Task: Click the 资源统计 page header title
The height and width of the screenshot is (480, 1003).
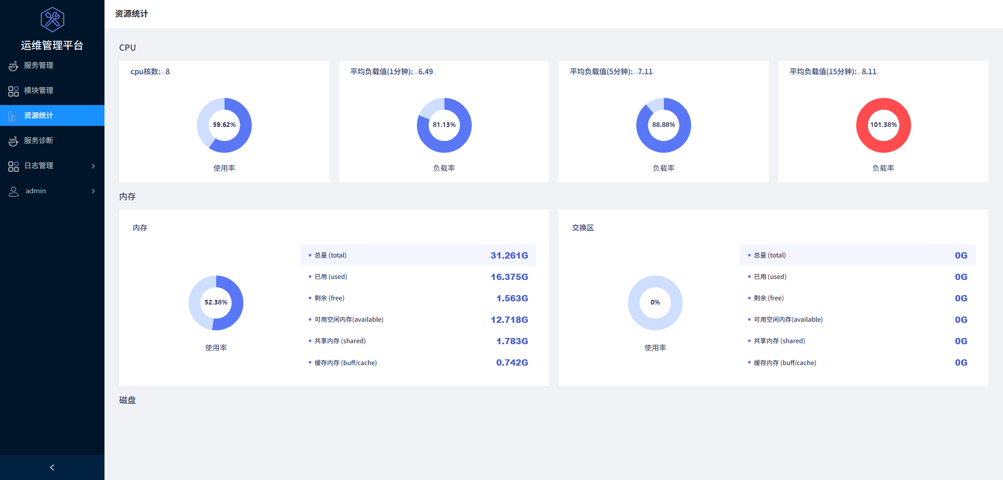Action: click(132, 14)
